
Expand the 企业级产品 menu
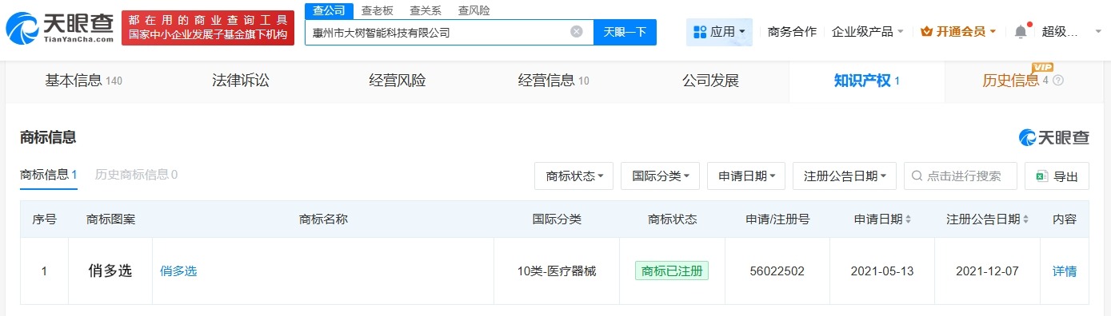coord(868,32)
